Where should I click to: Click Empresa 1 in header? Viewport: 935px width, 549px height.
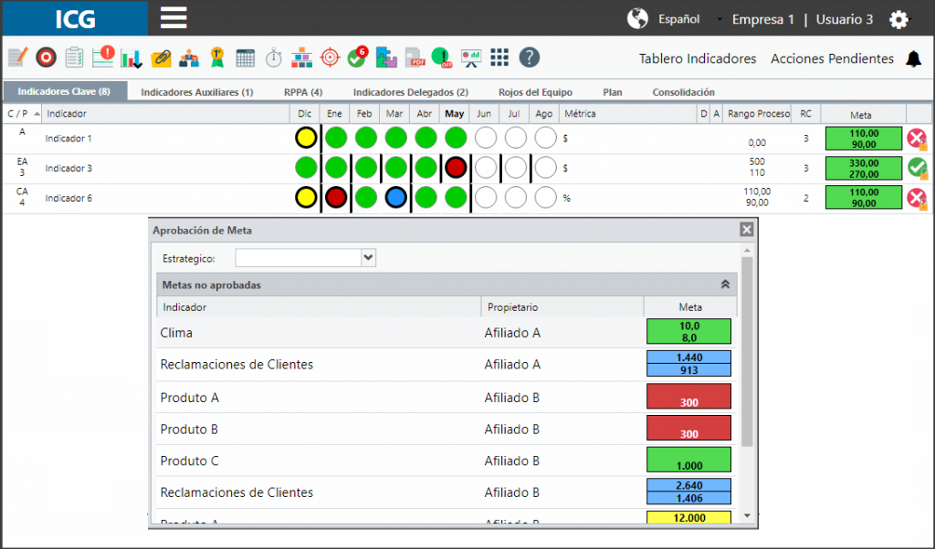(763, 20)
